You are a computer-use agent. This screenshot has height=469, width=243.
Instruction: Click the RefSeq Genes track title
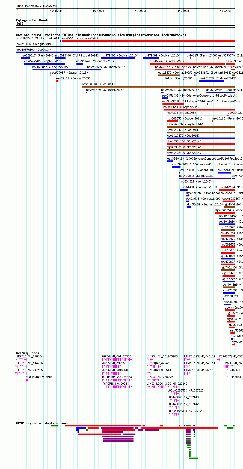click(x=28, y=353)
